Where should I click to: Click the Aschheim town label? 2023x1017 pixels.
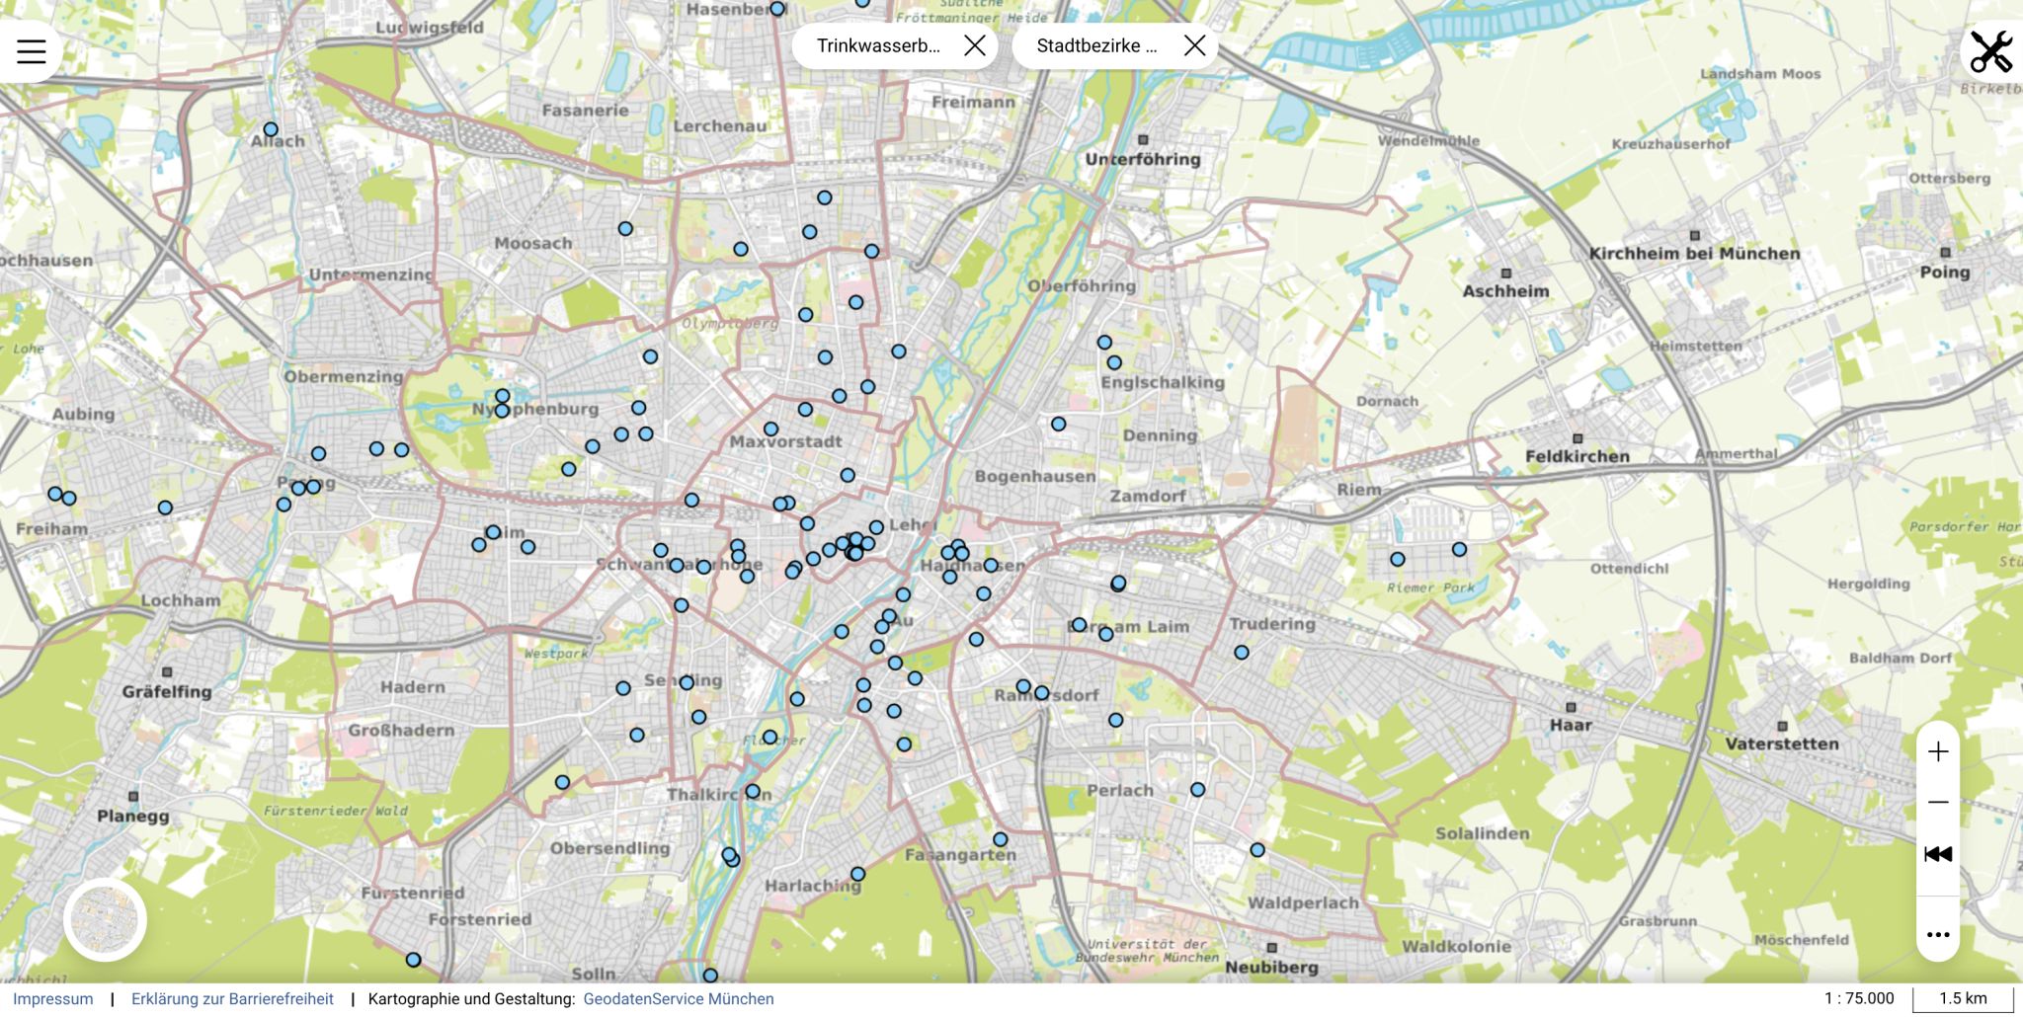1505,291
